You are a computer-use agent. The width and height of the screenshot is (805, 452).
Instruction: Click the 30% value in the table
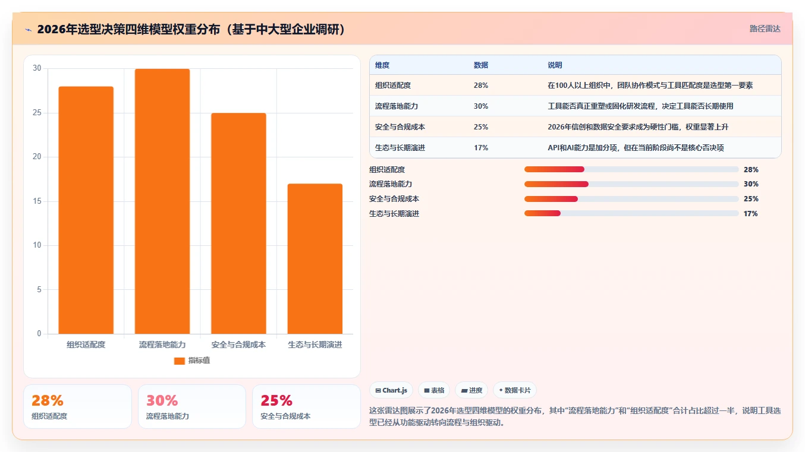pyautogui.click(x=481, y=106)
